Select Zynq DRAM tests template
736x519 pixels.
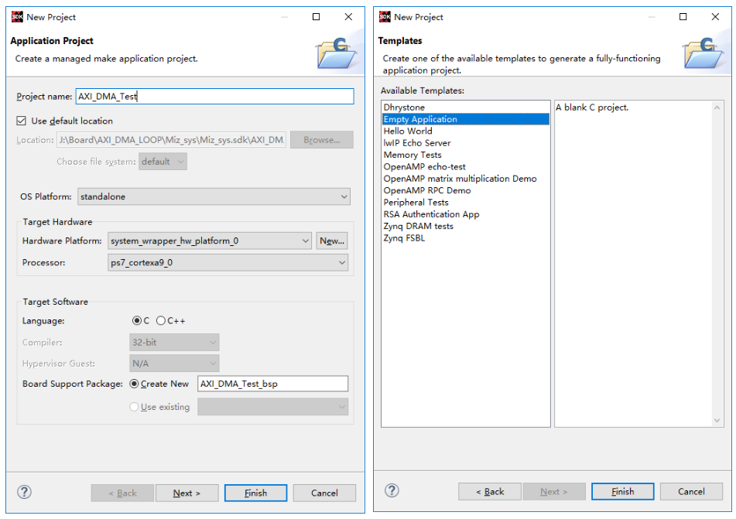click(418, 226)
